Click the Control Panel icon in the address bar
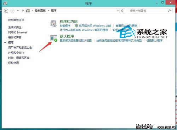The width and height of the screenshot is (177, 130). [x=28, y=11]
